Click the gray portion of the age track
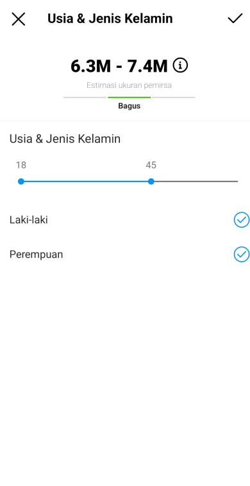This screenshot has width=250, height=486. [x=194, y=181]
